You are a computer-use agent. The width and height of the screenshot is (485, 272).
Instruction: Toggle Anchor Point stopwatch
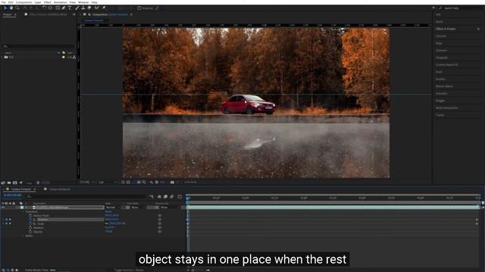pos(30,215)
